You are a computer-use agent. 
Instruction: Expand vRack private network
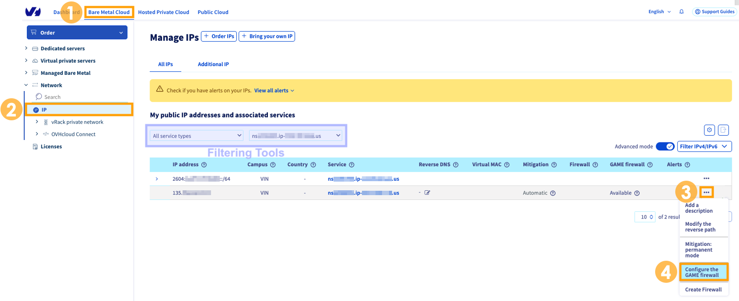[37, 122]
